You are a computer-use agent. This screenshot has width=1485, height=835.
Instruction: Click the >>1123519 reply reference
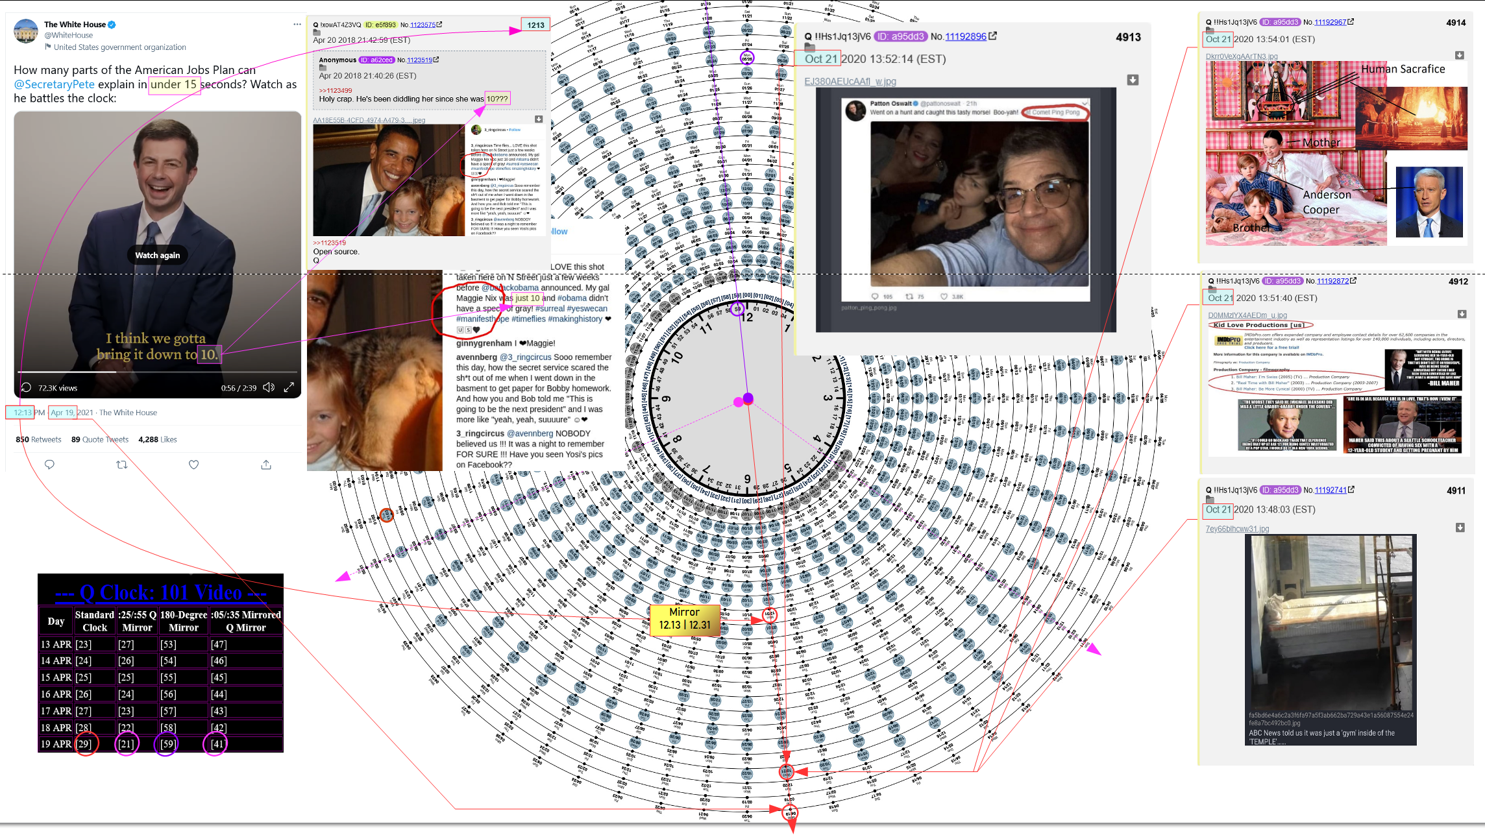[x=330, y=243]
